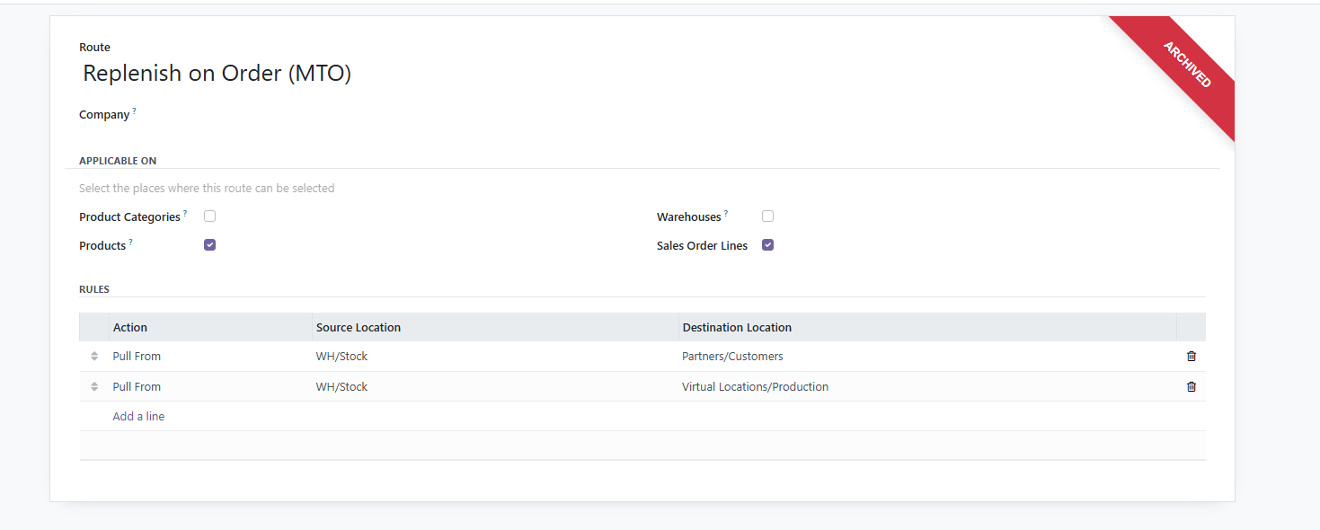Viewport: 1320px width, 530px height.
Task: Sort rules by Action column header
Action: [x=130, y=328]
